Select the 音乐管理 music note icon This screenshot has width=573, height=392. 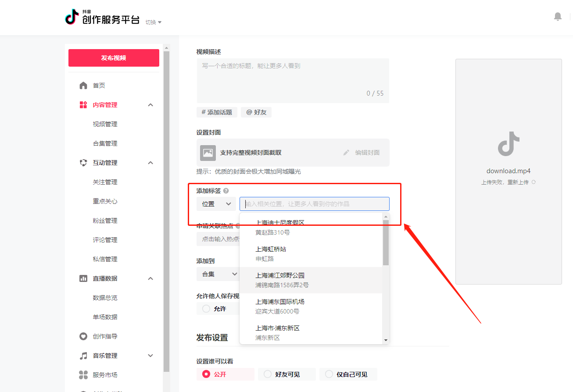(83, 355)
